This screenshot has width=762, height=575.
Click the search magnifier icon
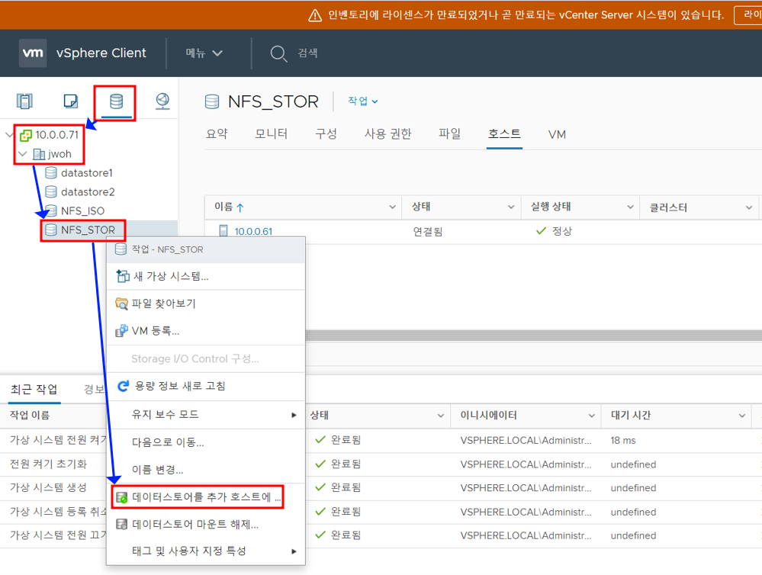point(279,53)
